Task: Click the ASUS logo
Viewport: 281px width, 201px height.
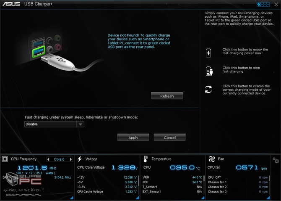Action: (x=11, y=4)
